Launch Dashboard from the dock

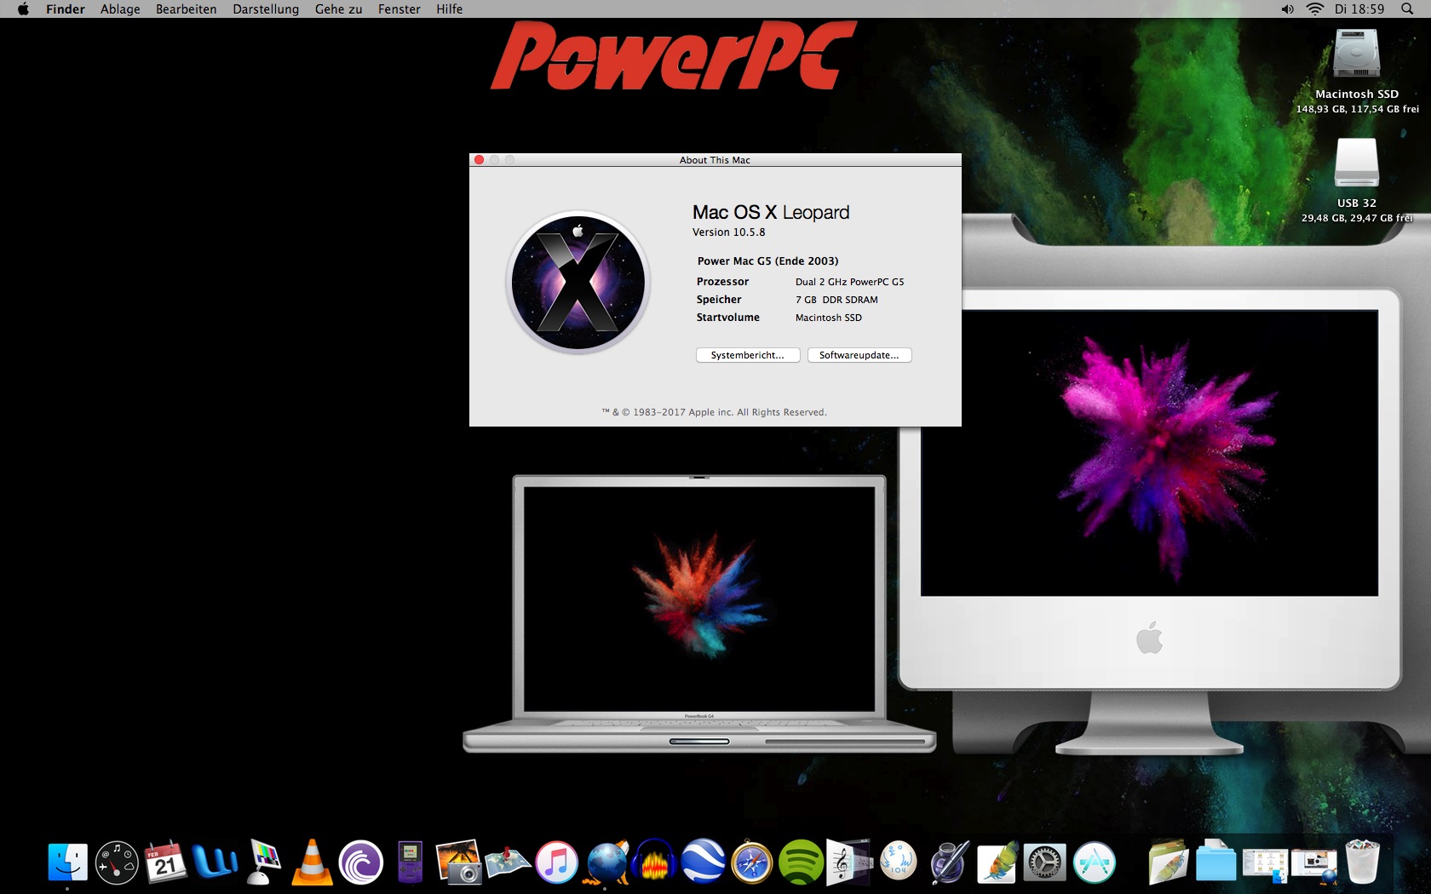pos(117,862)
